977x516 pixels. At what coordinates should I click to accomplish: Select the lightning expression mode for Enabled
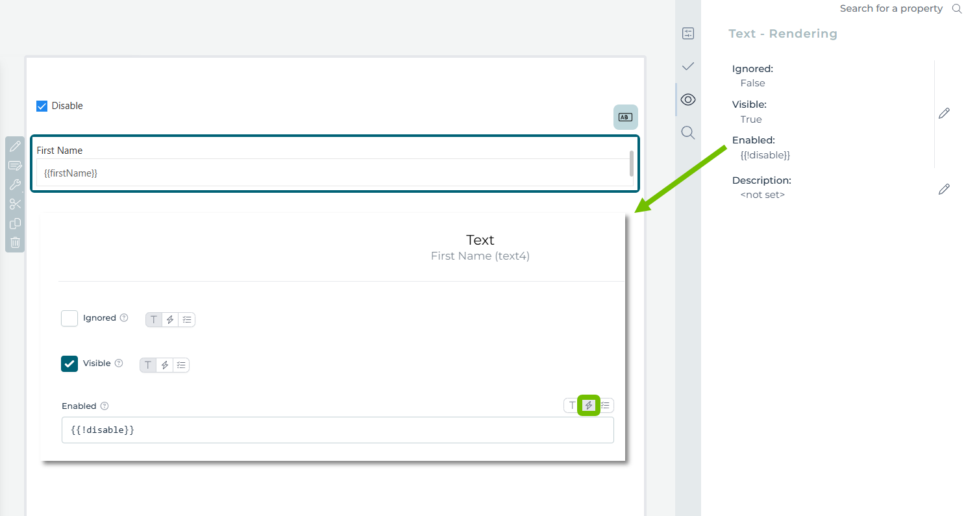[x=589, y=406]
